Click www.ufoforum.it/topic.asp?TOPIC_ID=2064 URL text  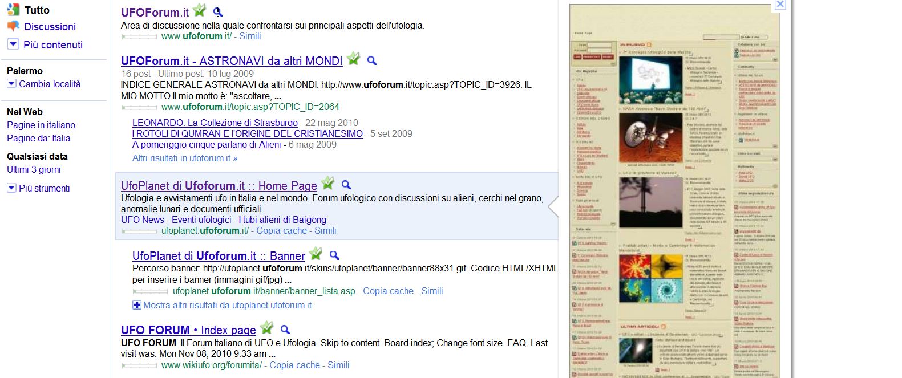click(250, 107)
